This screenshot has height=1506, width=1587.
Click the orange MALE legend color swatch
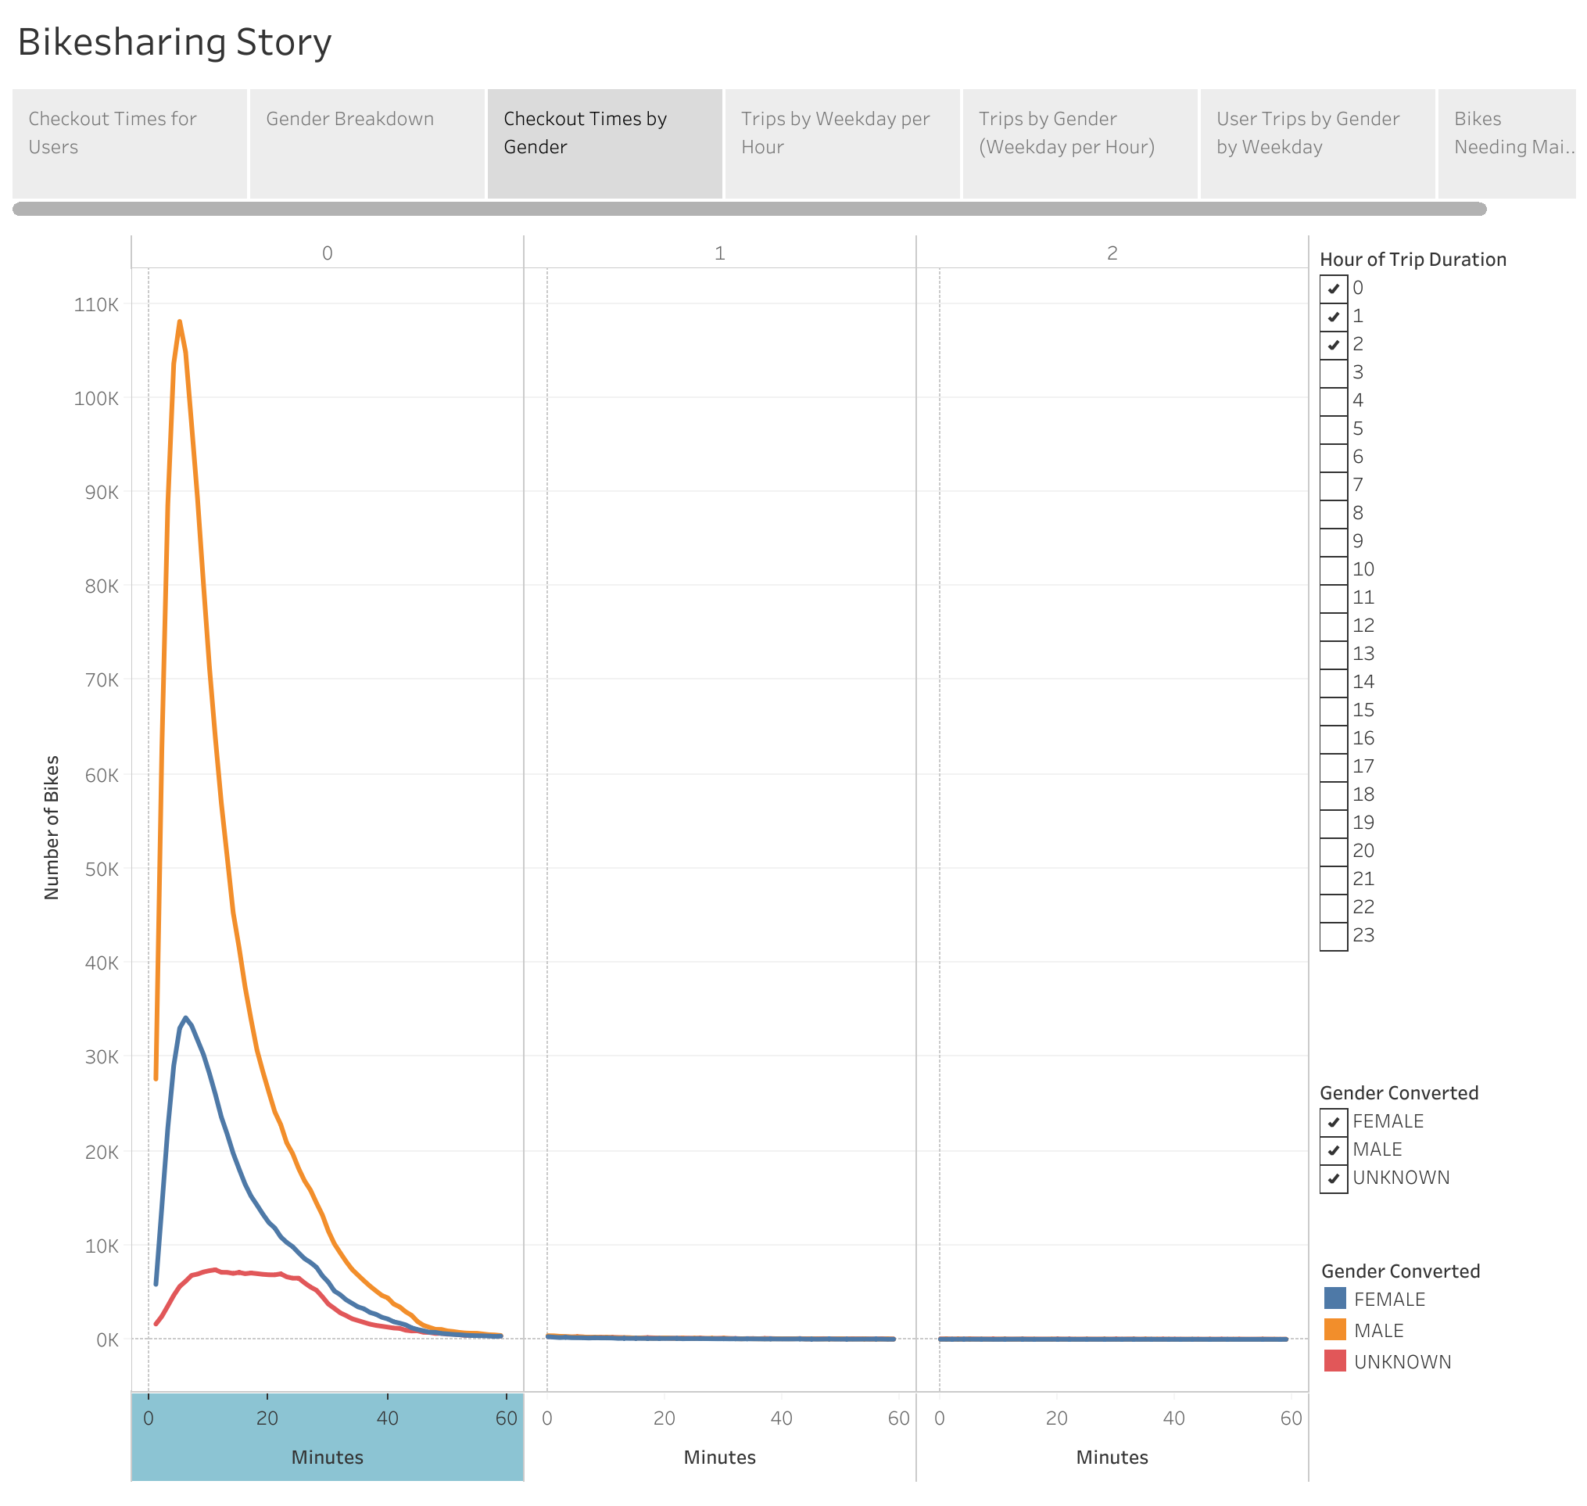[1335, 1329]
